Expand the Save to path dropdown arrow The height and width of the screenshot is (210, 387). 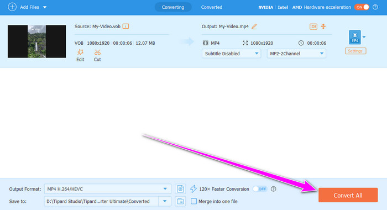pyautogui.click(x=165, y=201)
